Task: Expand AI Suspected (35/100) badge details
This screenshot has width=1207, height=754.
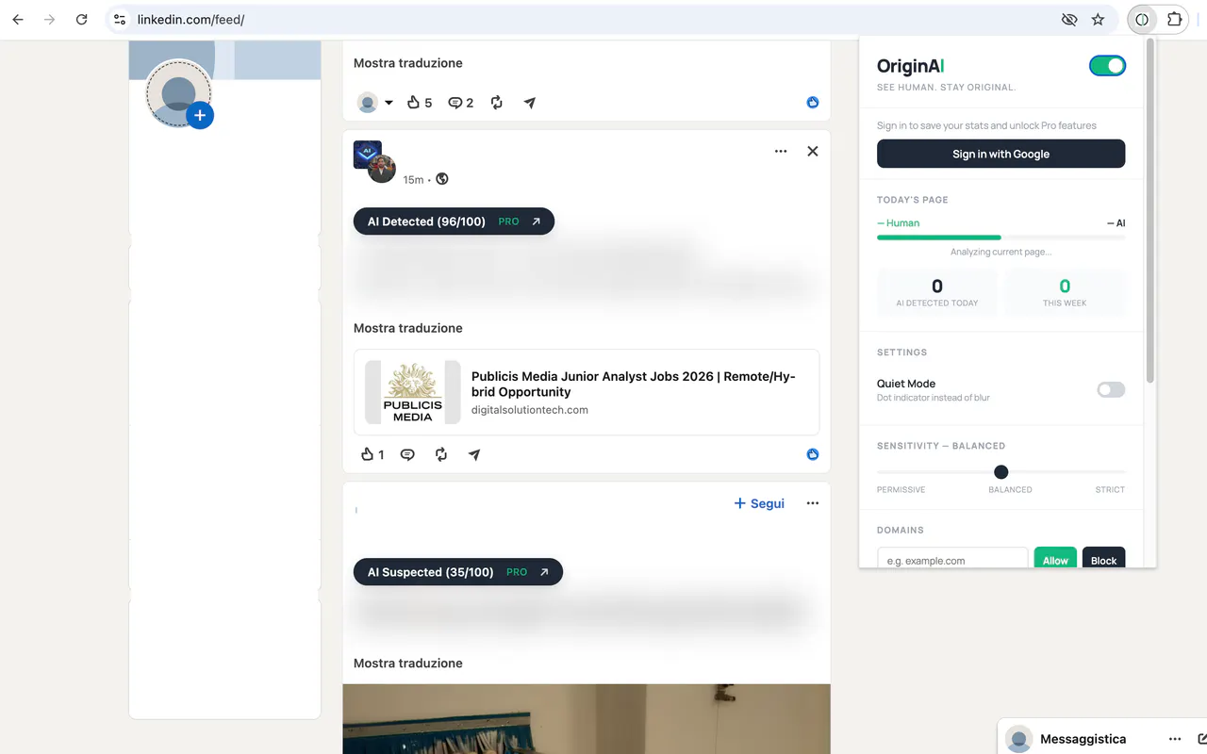Action: click(x=458, y=572)
